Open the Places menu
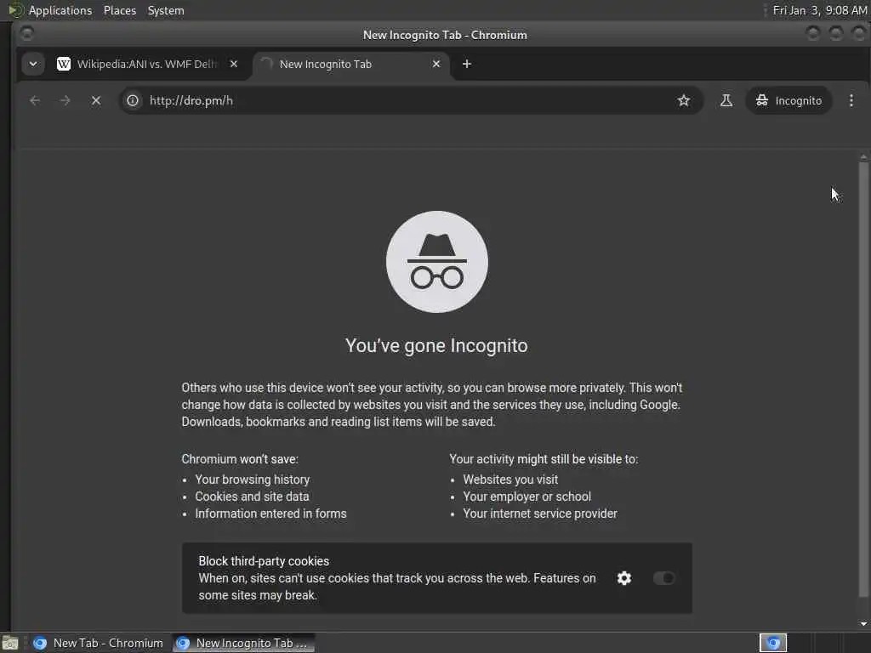871x653 pixels. pos(119,10)
